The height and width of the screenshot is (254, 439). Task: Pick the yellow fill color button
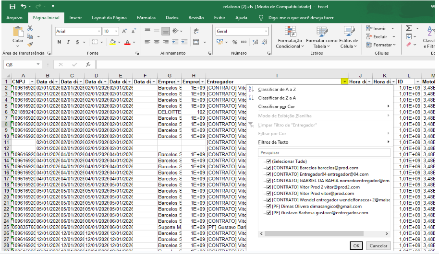pyautogui.click(x=113, y=42)
